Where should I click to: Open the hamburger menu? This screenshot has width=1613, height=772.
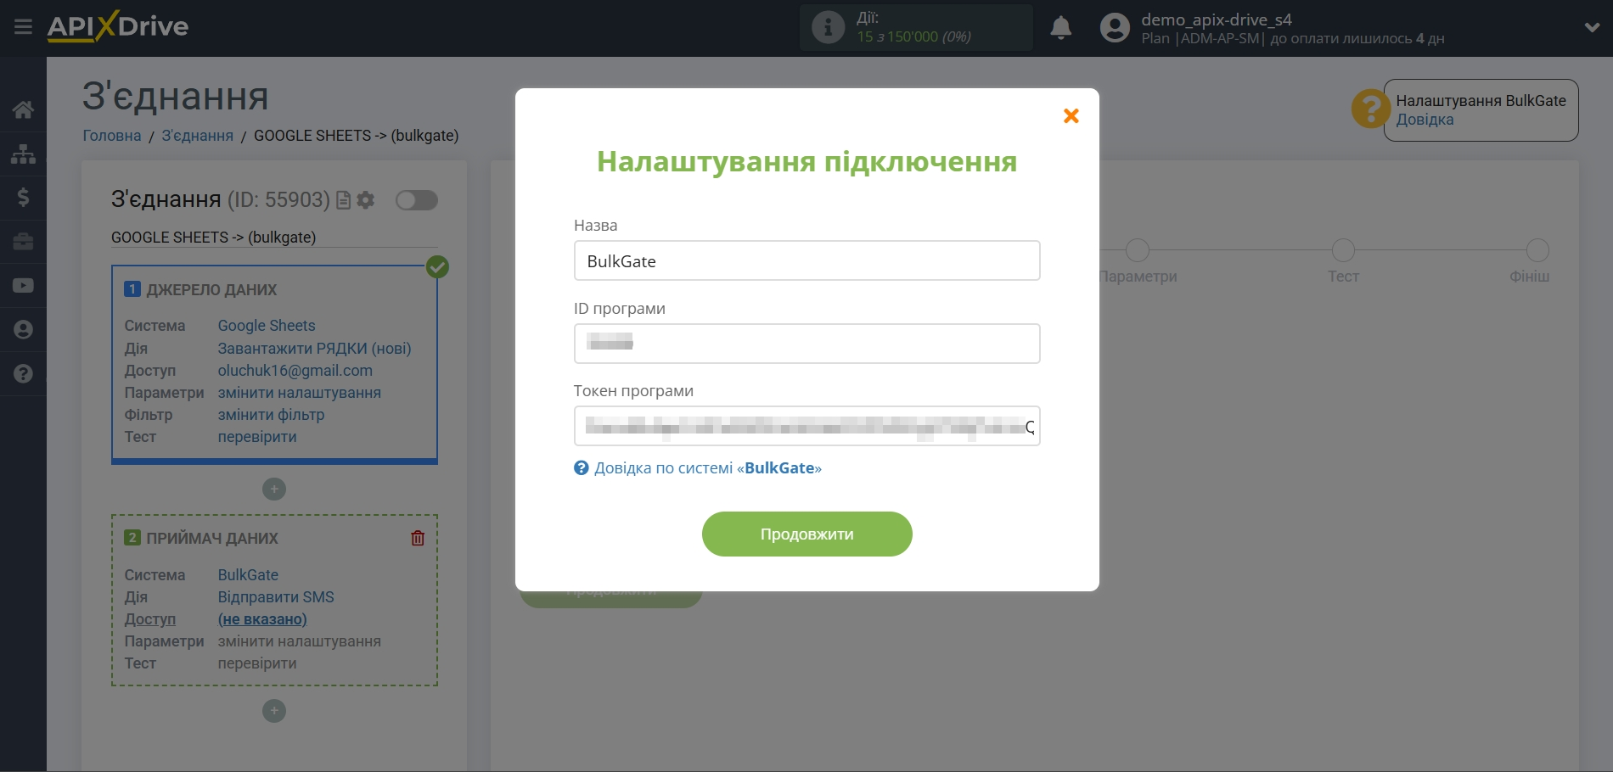(23, 27)
